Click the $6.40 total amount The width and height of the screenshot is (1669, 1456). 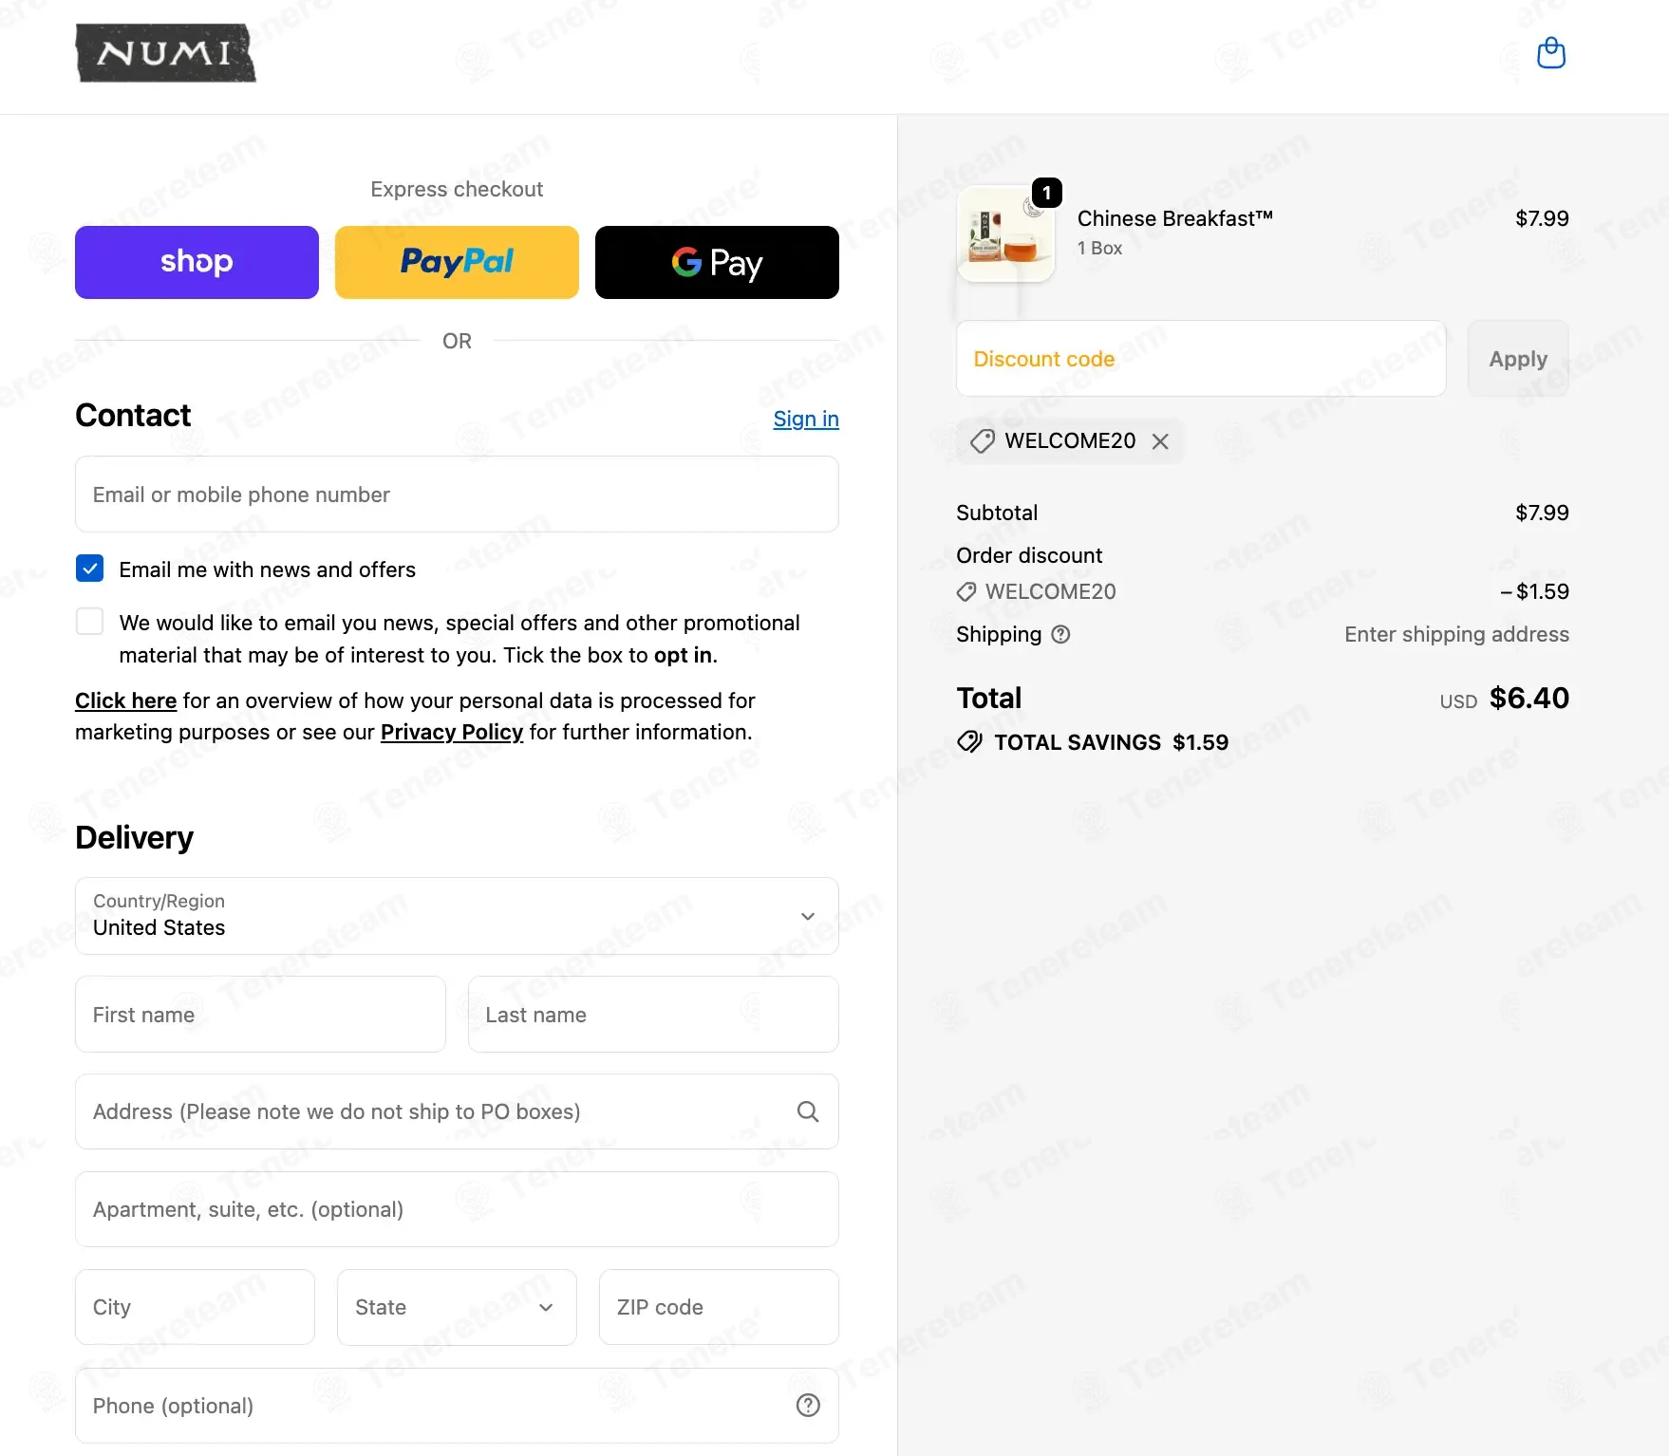coord(1528,699)
